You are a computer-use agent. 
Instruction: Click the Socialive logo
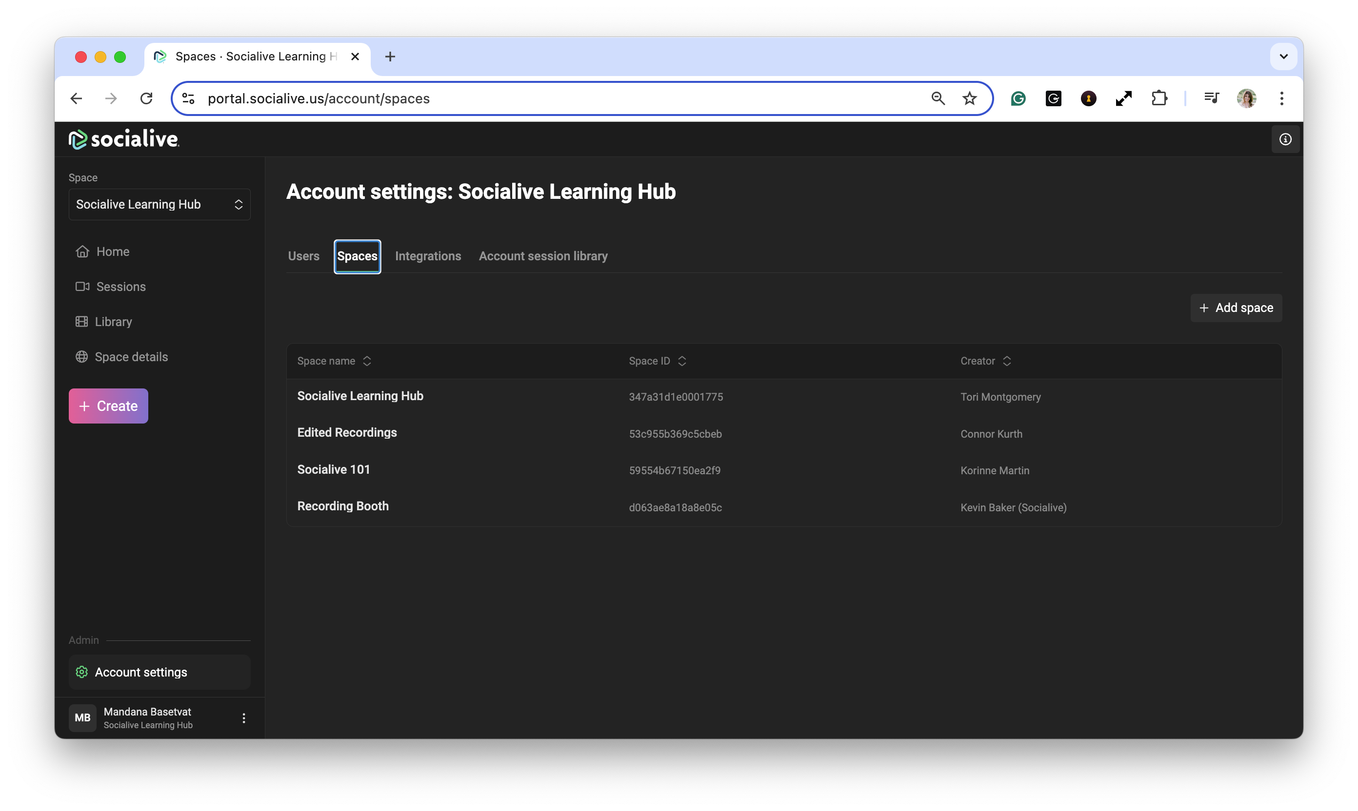pyautogui.click(x=123, y=139)
